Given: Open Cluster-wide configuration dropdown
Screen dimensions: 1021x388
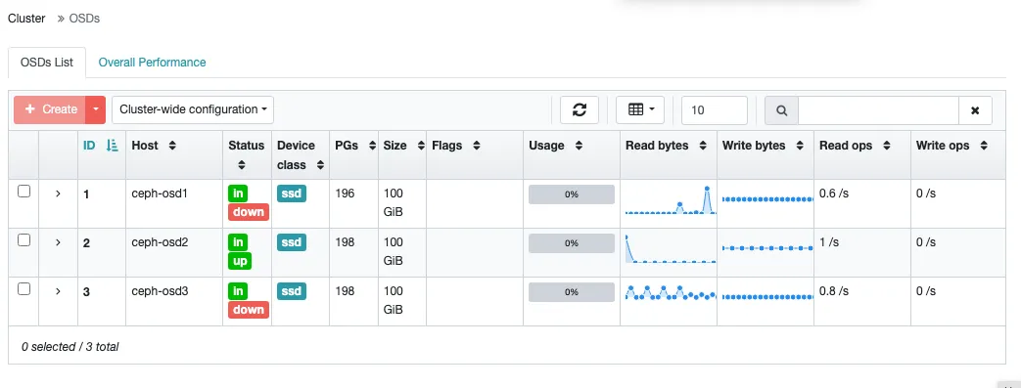Looking at the screenshot, I should pos(193,109).
